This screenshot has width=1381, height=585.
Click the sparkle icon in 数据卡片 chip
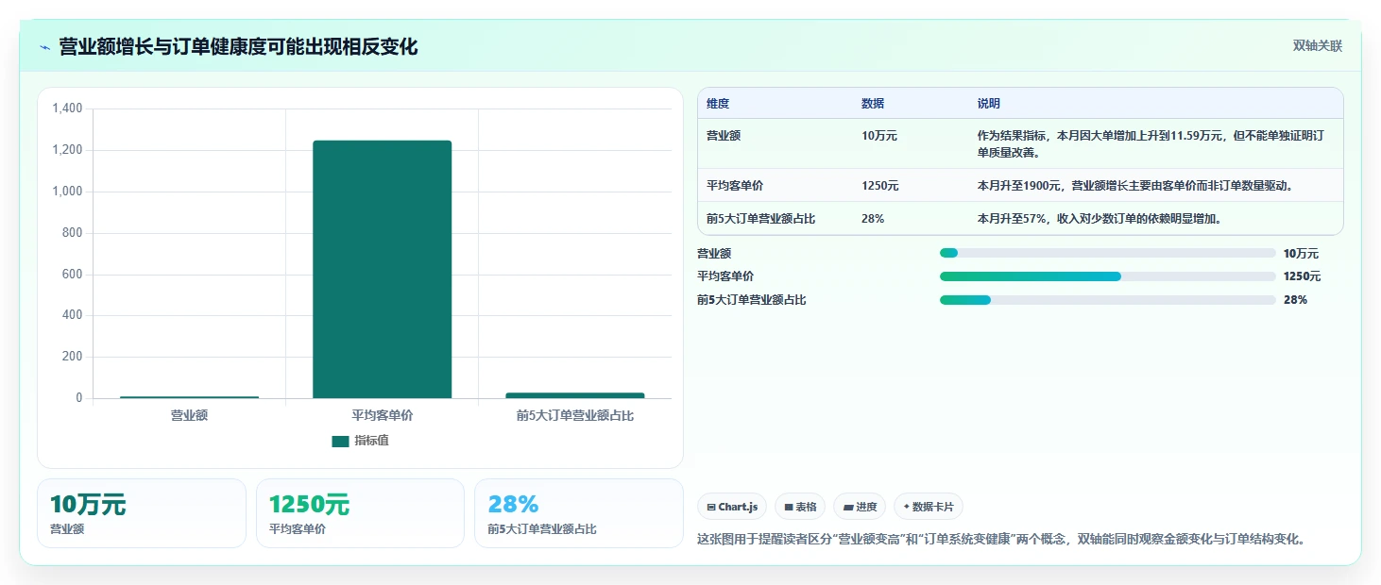[x=907, y=507]
